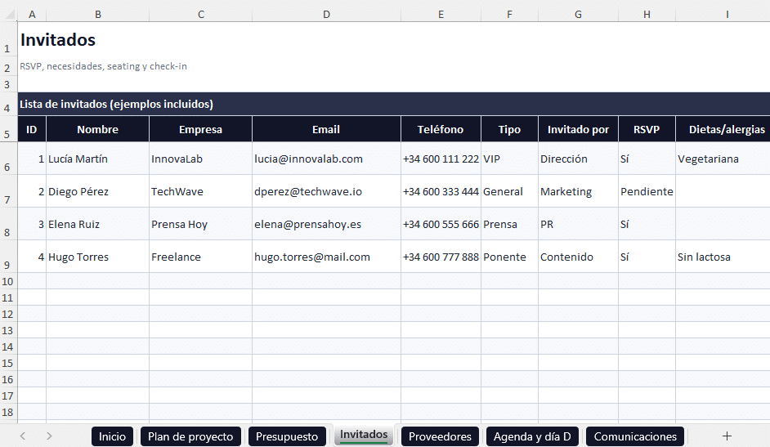This screenshot has width=770, height=447.
Task: Click the RSVP, necesidades subtitle cell
Action: tap(103, 66)
